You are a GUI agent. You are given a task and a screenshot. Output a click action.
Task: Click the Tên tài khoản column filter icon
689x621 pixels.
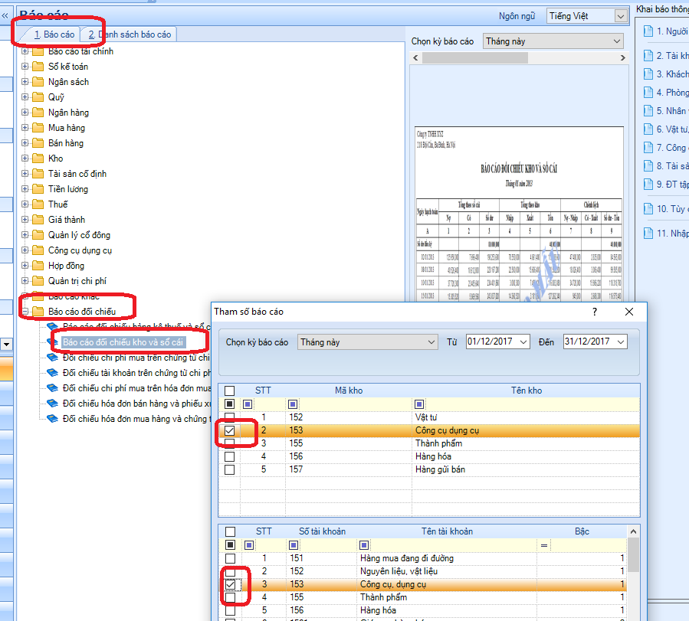point(364,545)
